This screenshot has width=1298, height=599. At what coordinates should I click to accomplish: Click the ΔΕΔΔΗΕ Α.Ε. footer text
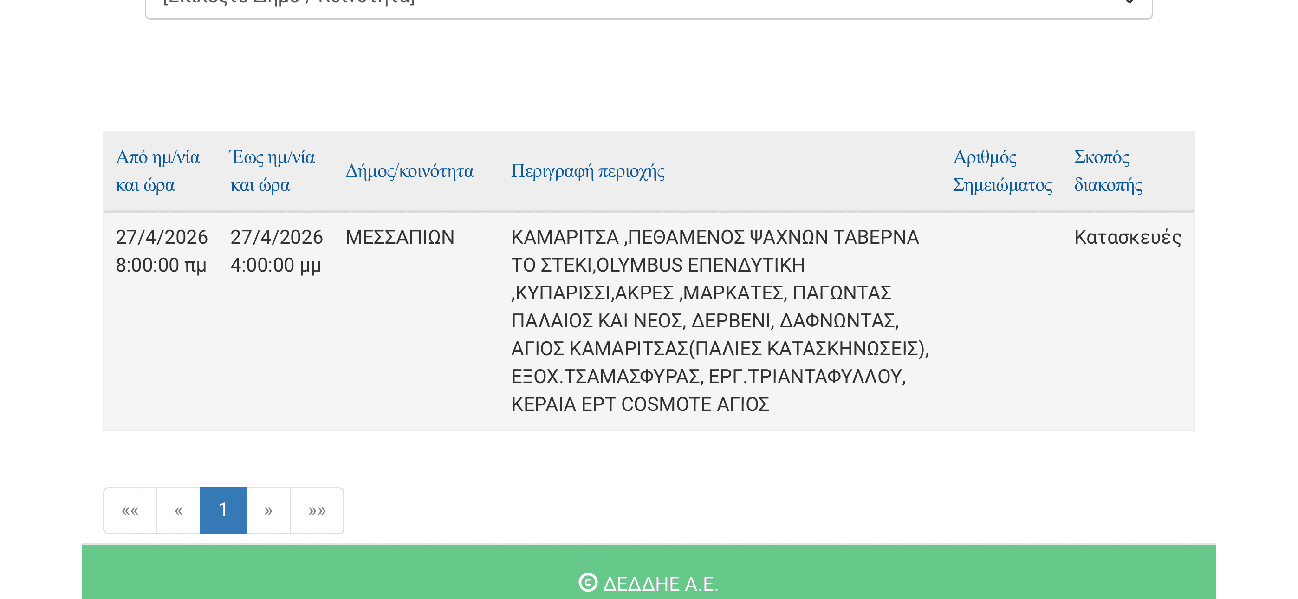click(x=660, y=583)
